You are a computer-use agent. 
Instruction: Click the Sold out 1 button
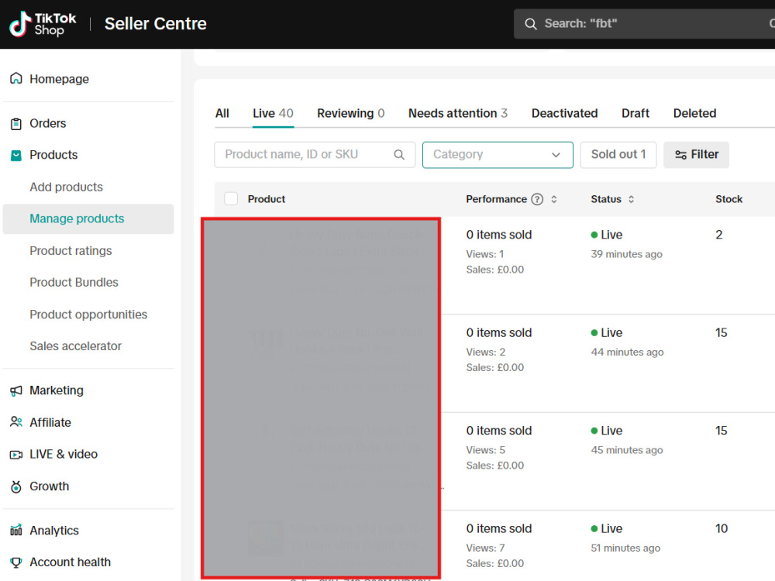pos(618,155)
